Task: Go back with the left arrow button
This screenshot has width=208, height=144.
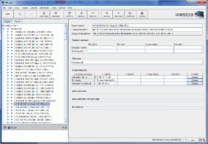Action: (19, 14)
